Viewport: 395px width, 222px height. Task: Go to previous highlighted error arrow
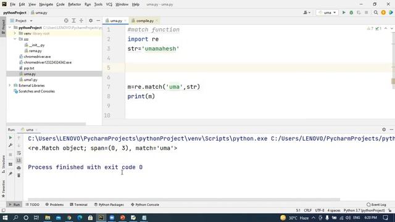tap(386, 29)
